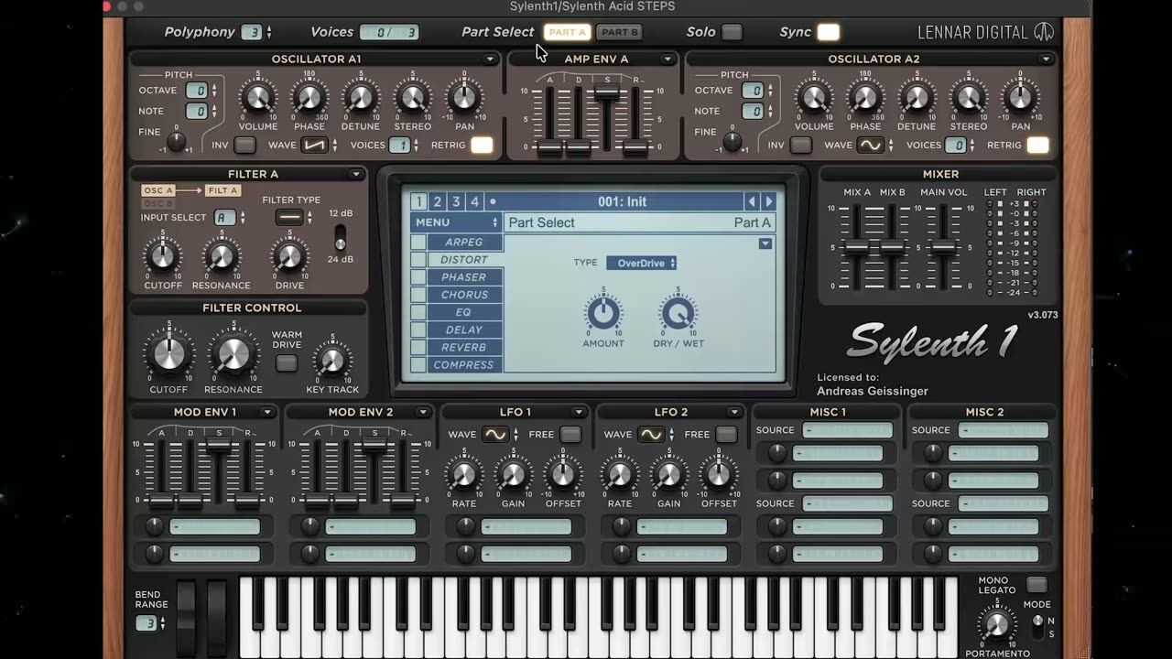
Task: Go to the next preset arrow
Action: (769, 201)
